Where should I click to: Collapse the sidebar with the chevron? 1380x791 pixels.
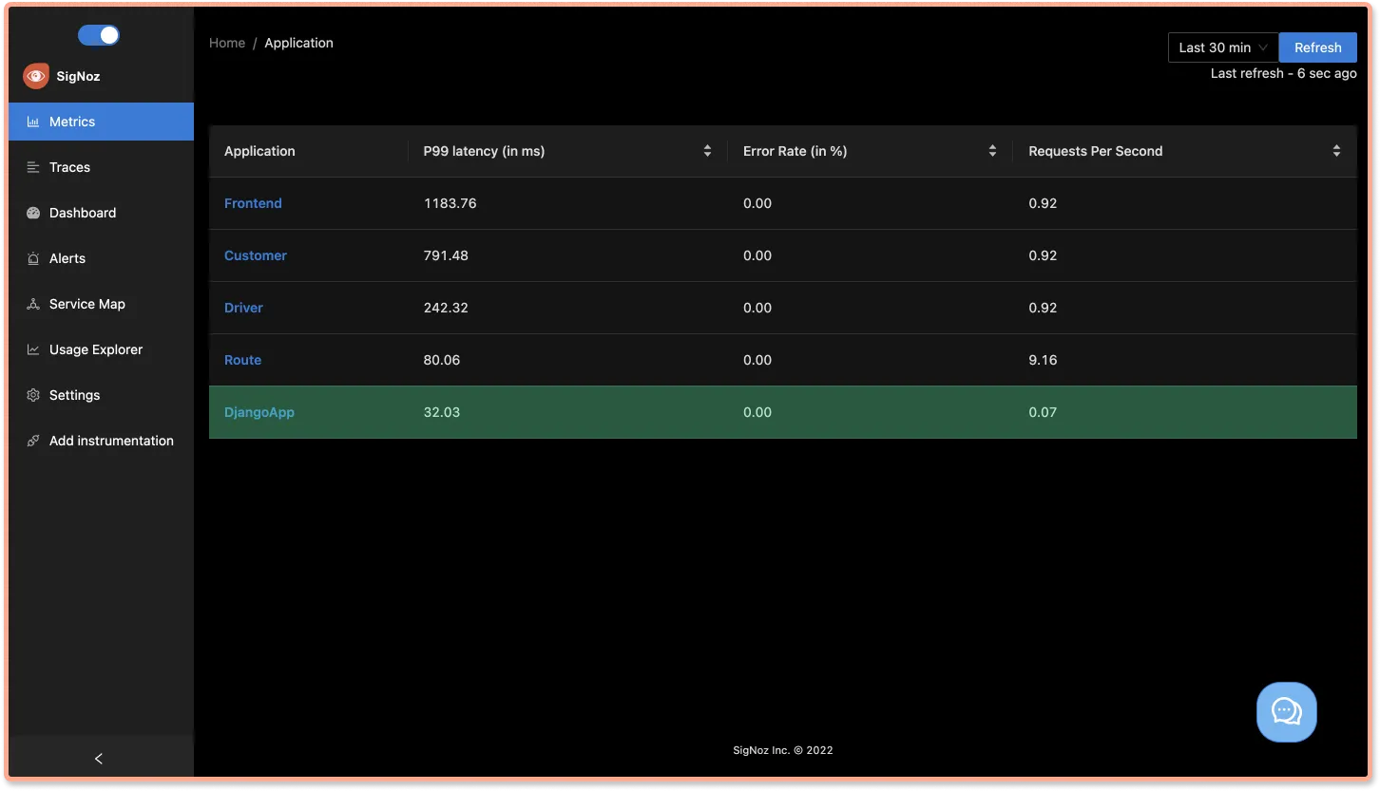[x=98, y=758]
